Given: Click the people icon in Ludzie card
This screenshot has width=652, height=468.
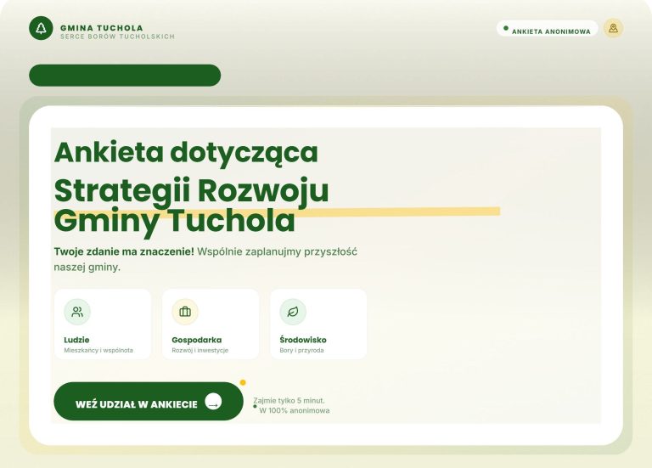Looking at the screenshot, I should coord(77,312).
